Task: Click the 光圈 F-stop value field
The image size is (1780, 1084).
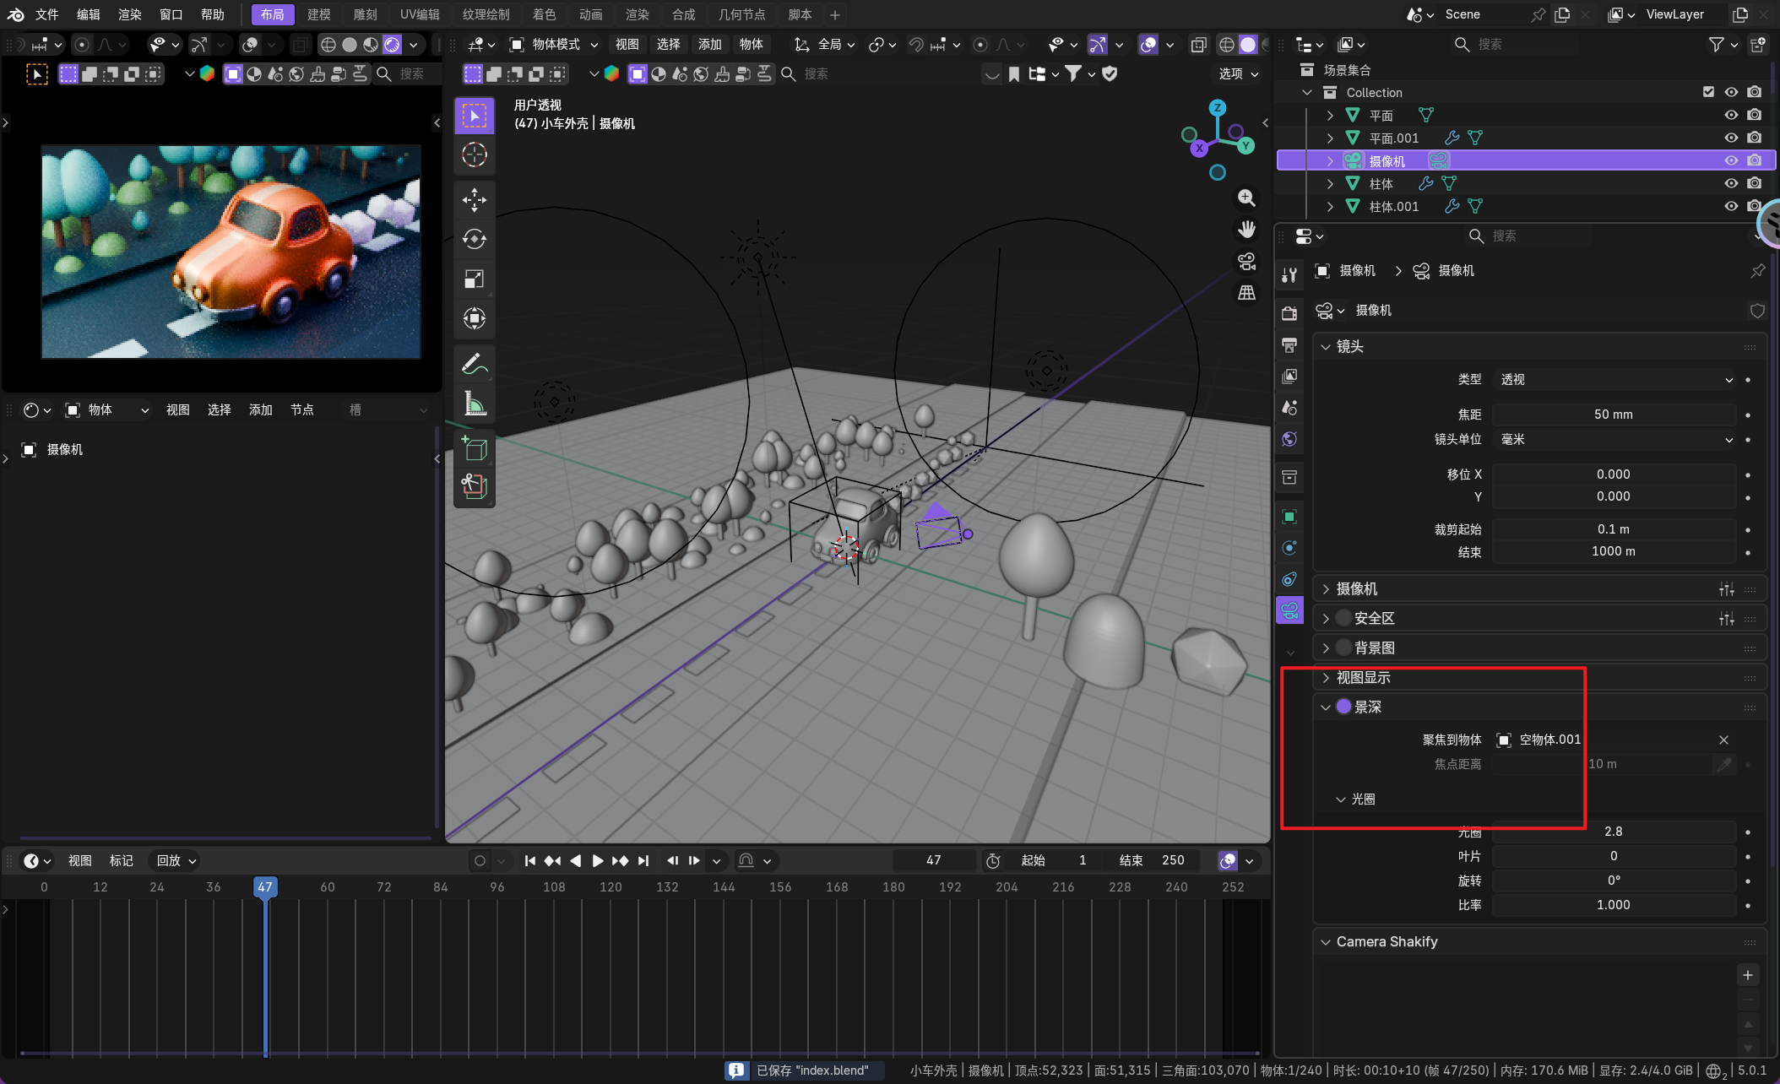Action: [1613, 832]
